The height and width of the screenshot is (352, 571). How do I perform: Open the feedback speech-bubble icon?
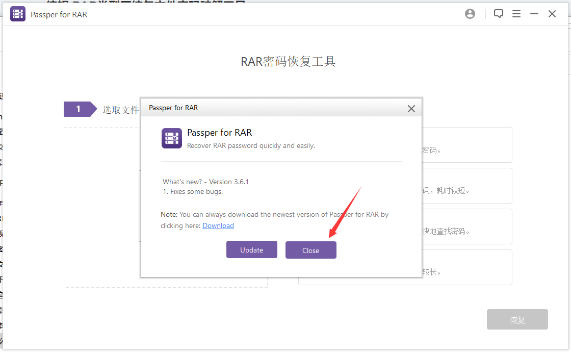click(498, 14)
